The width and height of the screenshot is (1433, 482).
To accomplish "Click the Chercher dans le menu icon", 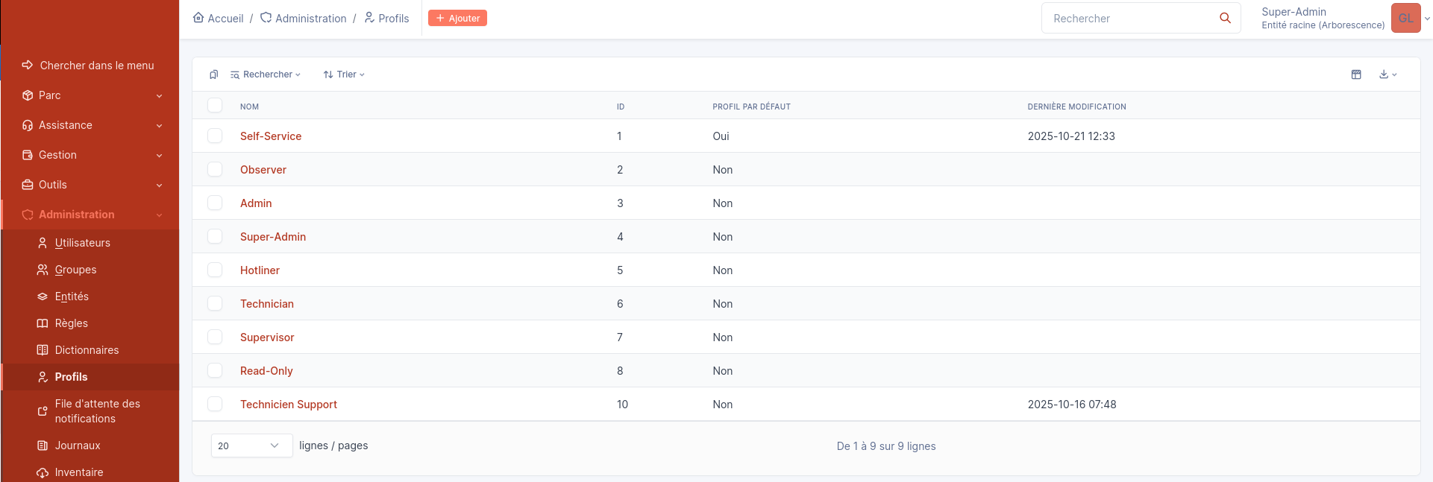I will [x=28, y=66].
